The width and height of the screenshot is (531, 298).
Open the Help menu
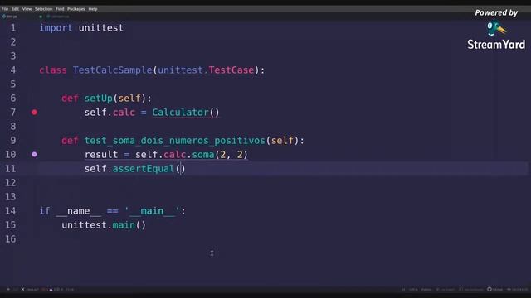[x=93, y=9]
